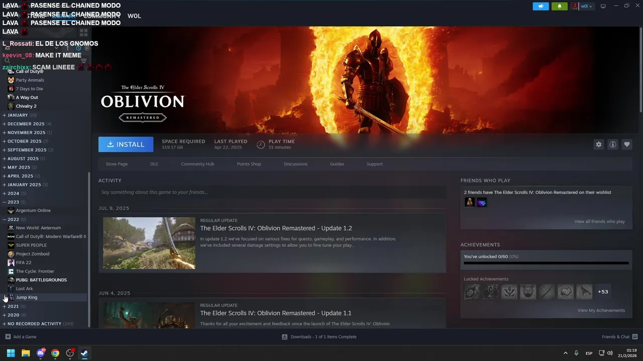Select the Project Zomboid game icon
The height and width of the screenshot is (361, 643).
tap(11, 254)
